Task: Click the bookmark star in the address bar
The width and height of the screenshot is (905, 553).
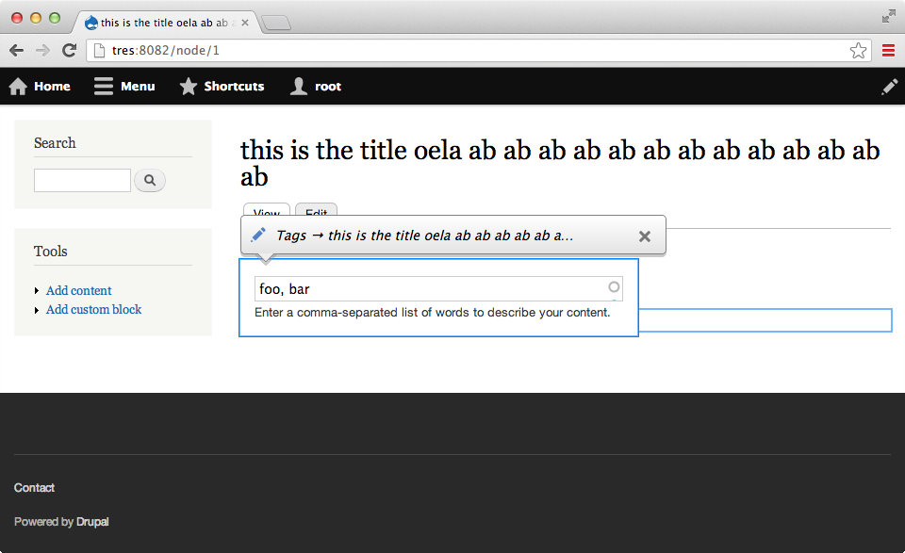Action: coord(858,50)
